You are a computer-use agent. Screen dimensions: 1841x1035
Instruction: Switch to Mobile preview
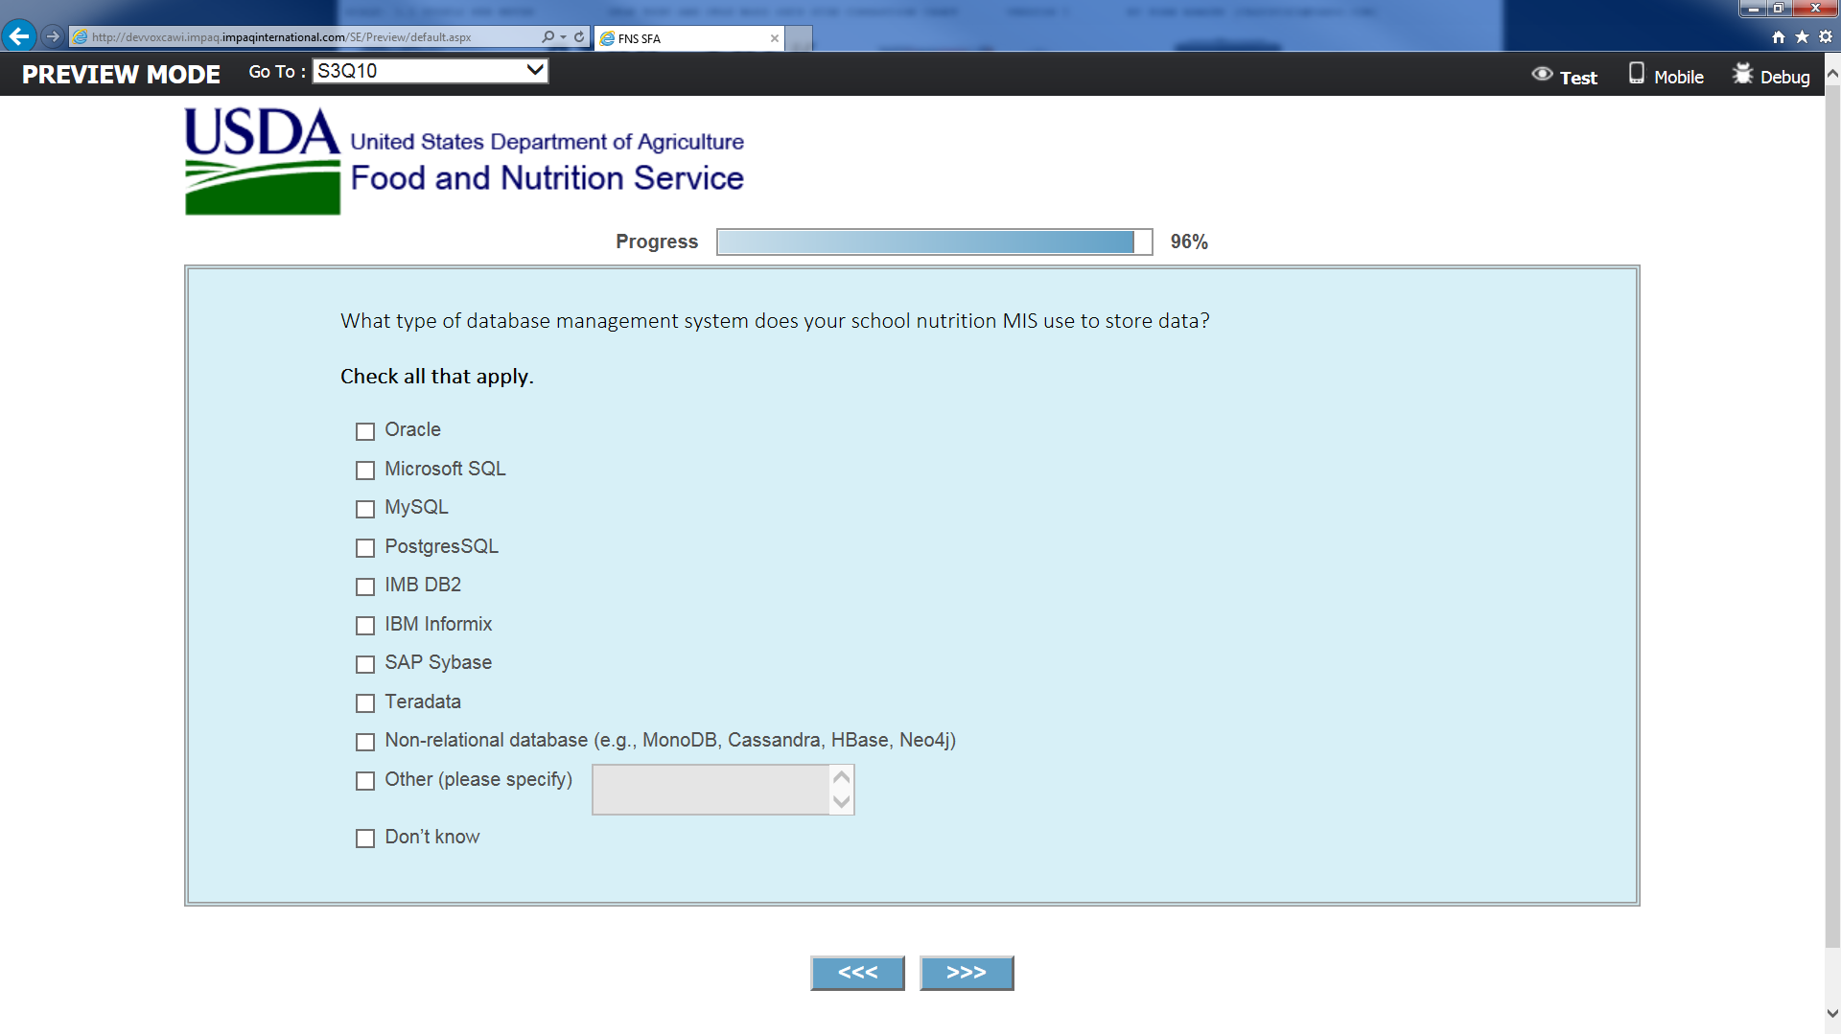[x=1666, y=76]
